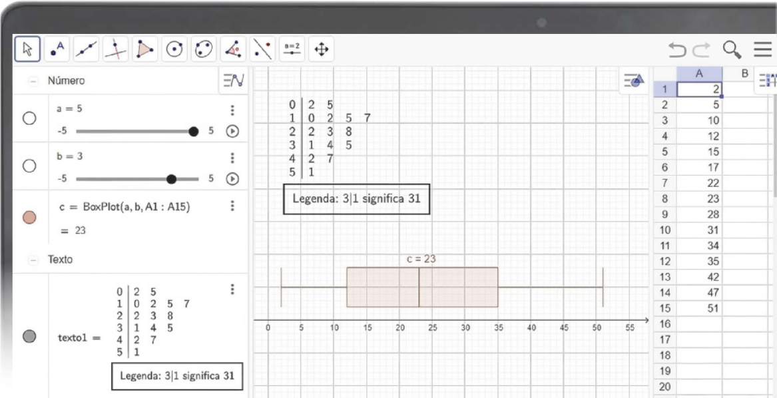This screenshot has height=398, width=777.
Task: Select the Reflect about line tool
Action: [x=262, y=49]
